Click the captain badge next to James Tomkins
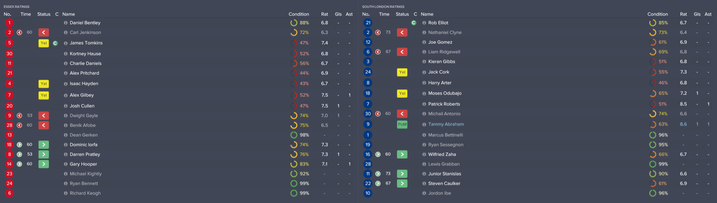This screenshot has height=203, width=717. click(x=55, y=43)
